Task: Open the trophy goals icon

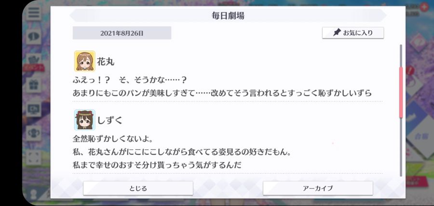Action: [34, 133]
